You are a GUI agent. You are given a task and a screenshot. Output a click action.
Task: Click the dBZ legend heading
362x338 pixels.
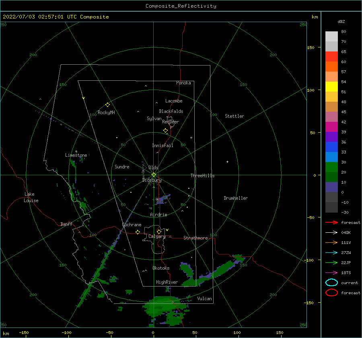point(341,21)
